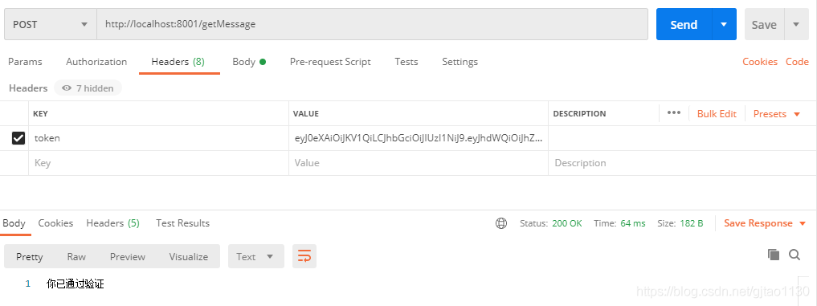Expand the POST method dropdown
Screen dimensions: 817x306
[x=50, y=25]
